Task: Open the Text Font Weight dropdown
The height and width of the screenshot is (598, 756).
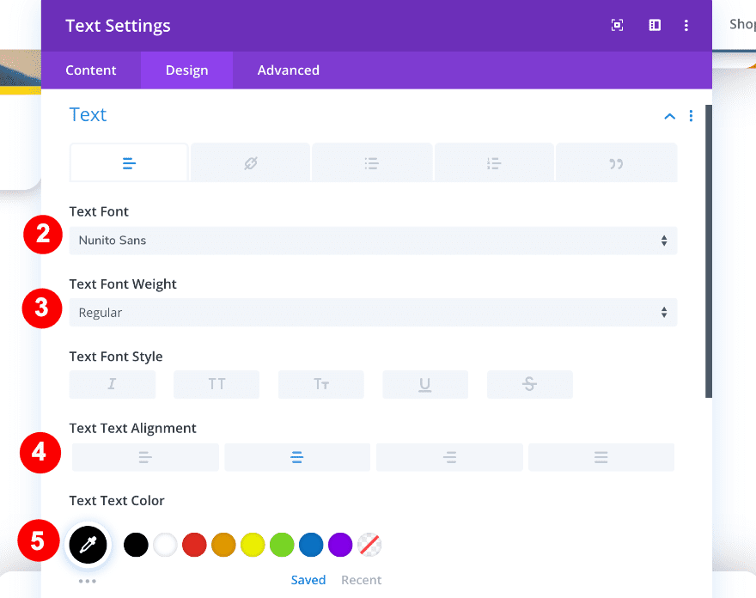Action: coord(373,313)
